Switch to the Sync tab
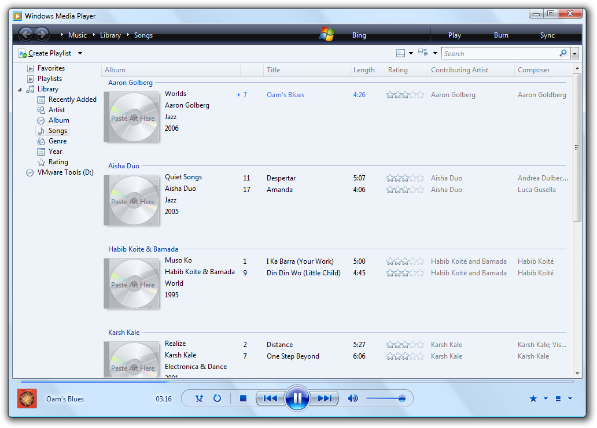597x428 pixels. (x=547, y=35)
